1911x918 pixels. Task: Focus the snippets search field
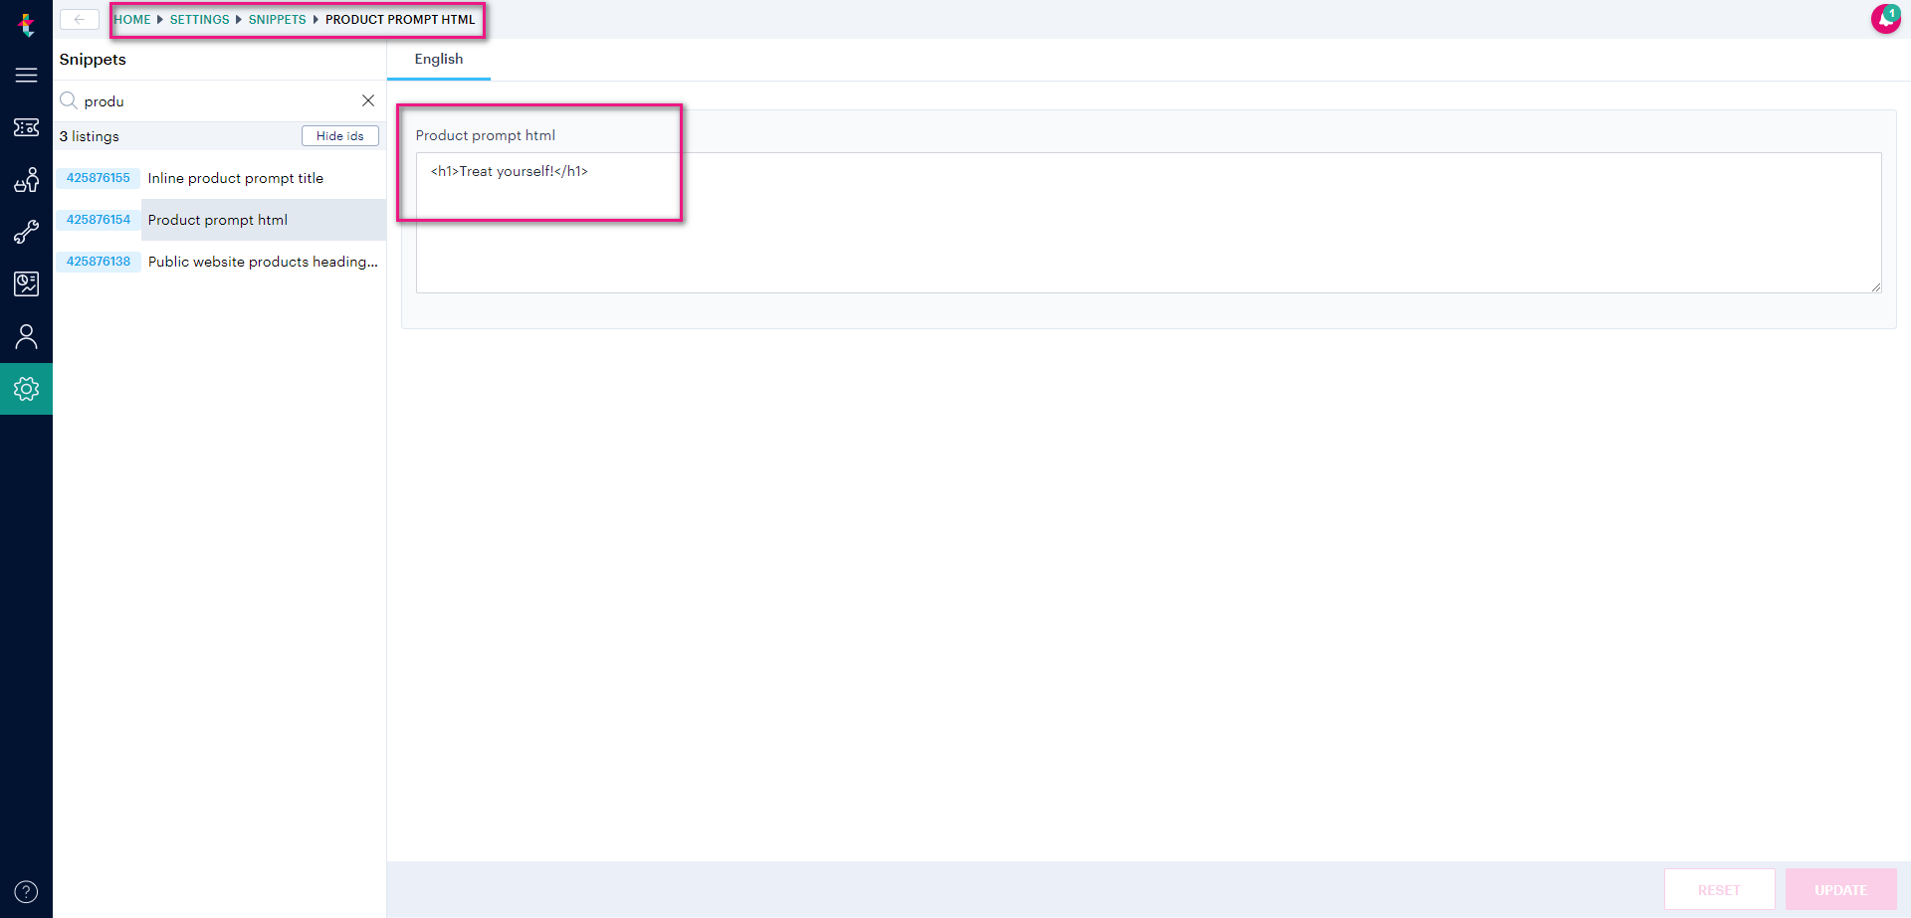tap(219, 101)
